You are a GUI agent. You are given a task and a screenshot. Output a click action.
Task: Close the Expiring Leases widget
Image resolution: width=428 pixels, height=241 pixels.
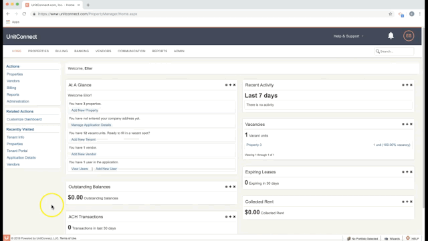pyautogui.click(x=411, y=172)
